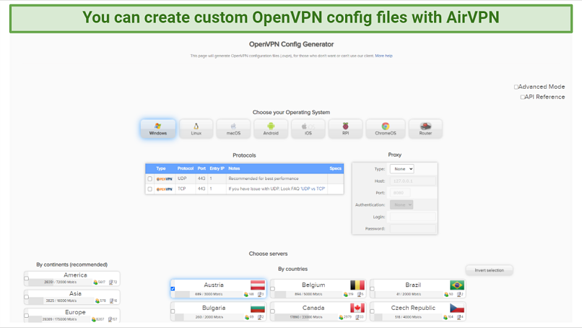582x328 pixels.
Task: Click the Notes column header
Action: pos(234,168)
